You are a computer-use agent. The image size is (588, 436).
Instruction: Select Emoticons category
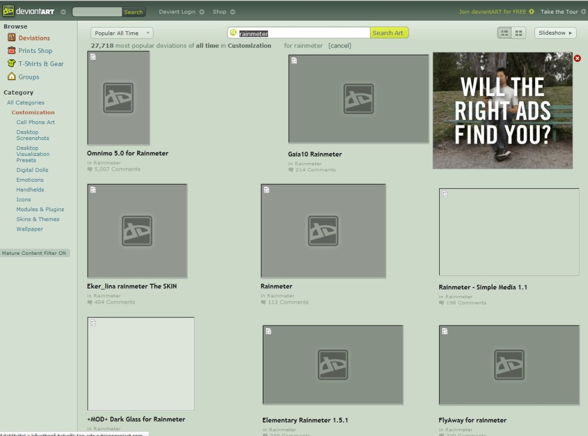(29, 179)
